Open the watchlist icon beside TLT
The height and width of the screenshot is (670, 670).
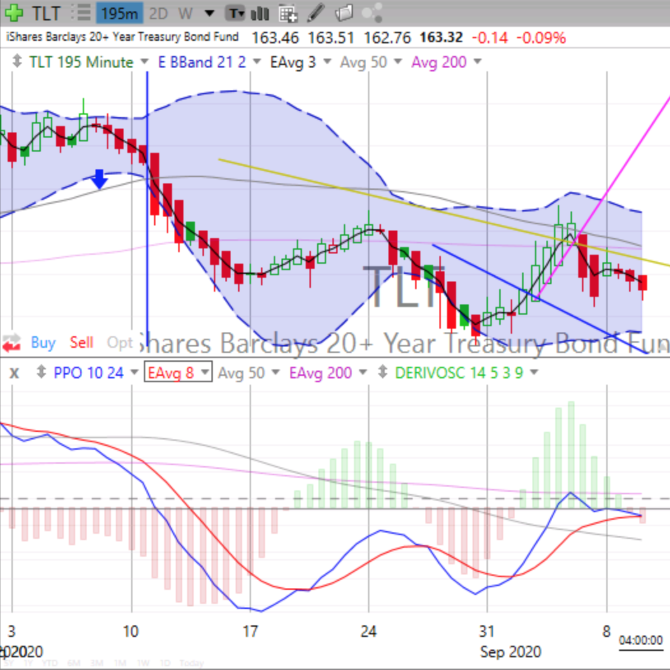point(82,13)
